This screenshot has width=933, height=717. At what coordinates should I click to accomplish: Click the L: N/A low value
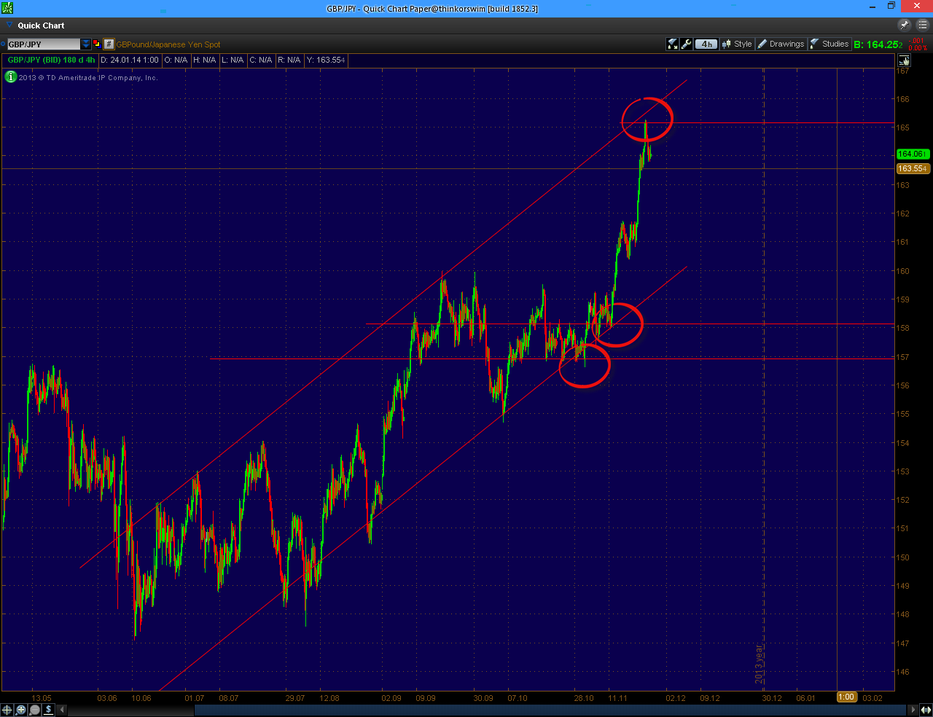pos(233,60)
